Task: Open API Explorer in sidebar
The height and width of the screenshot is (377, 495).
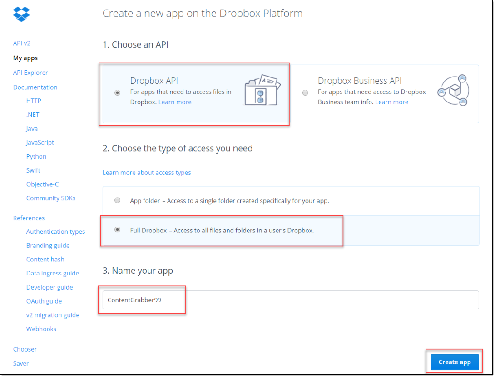Action: [30, 72]
